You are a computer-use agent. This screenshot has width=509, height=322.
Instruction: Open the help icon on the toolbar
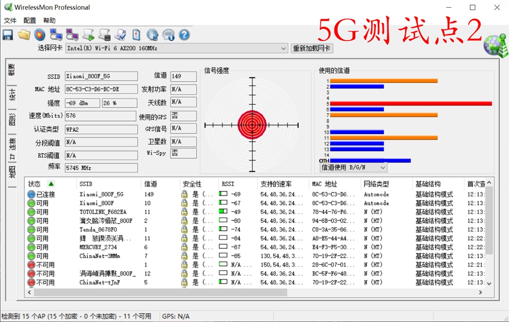pos(184,35)
